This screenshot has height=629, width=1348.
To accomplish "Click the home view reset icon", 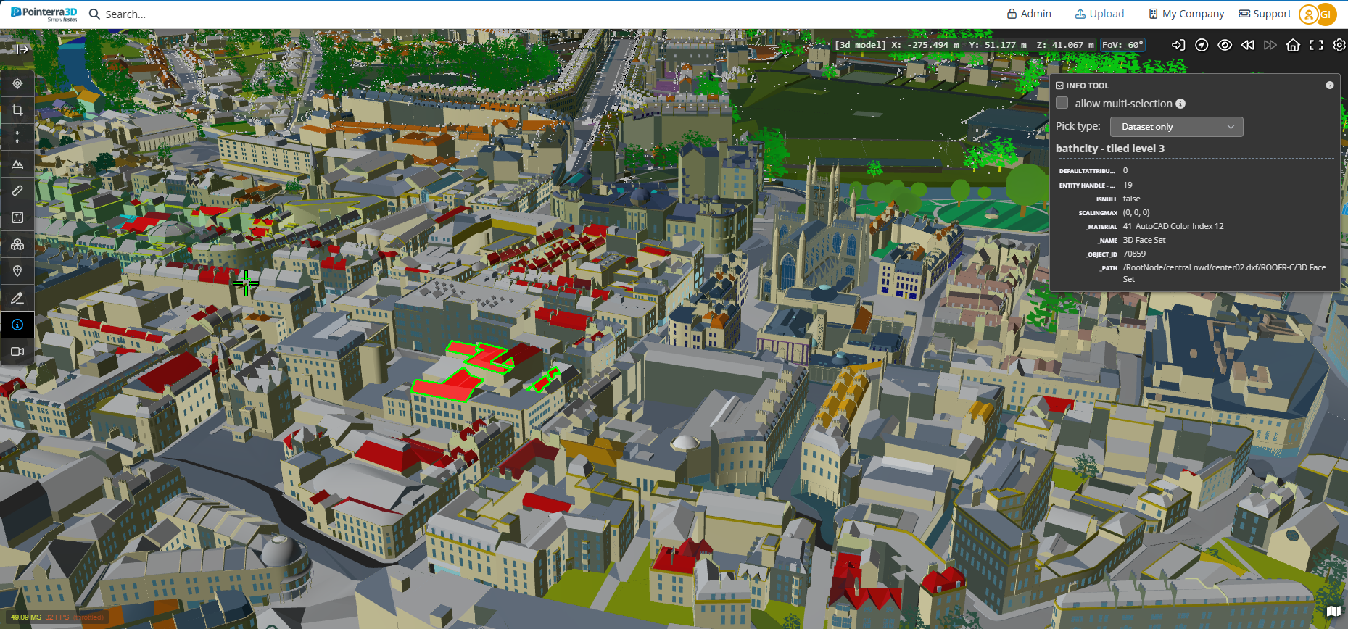I will 1292,45.
